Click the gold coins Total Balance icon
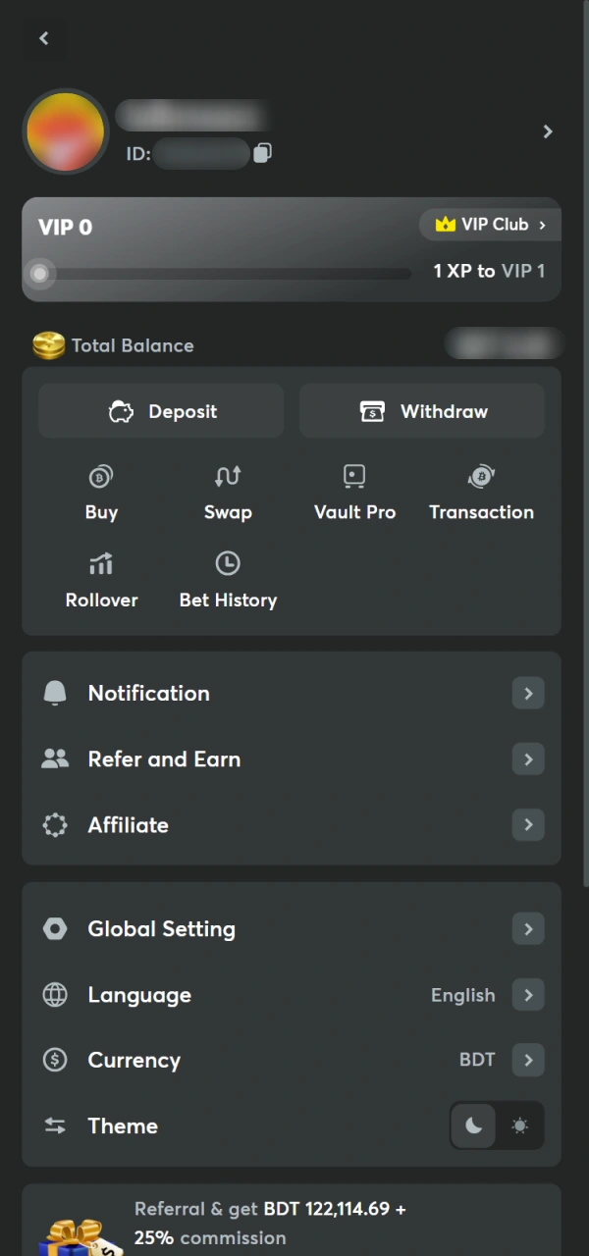The image size is (589, 1256). [x=49, y=344]
